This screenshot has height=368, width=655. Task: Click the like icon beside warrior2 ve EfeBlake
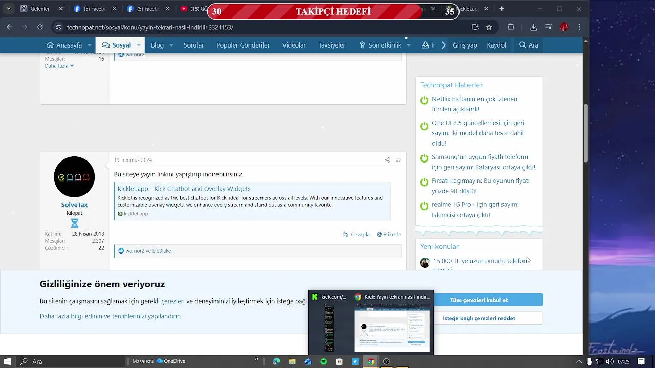coord(121,251)
